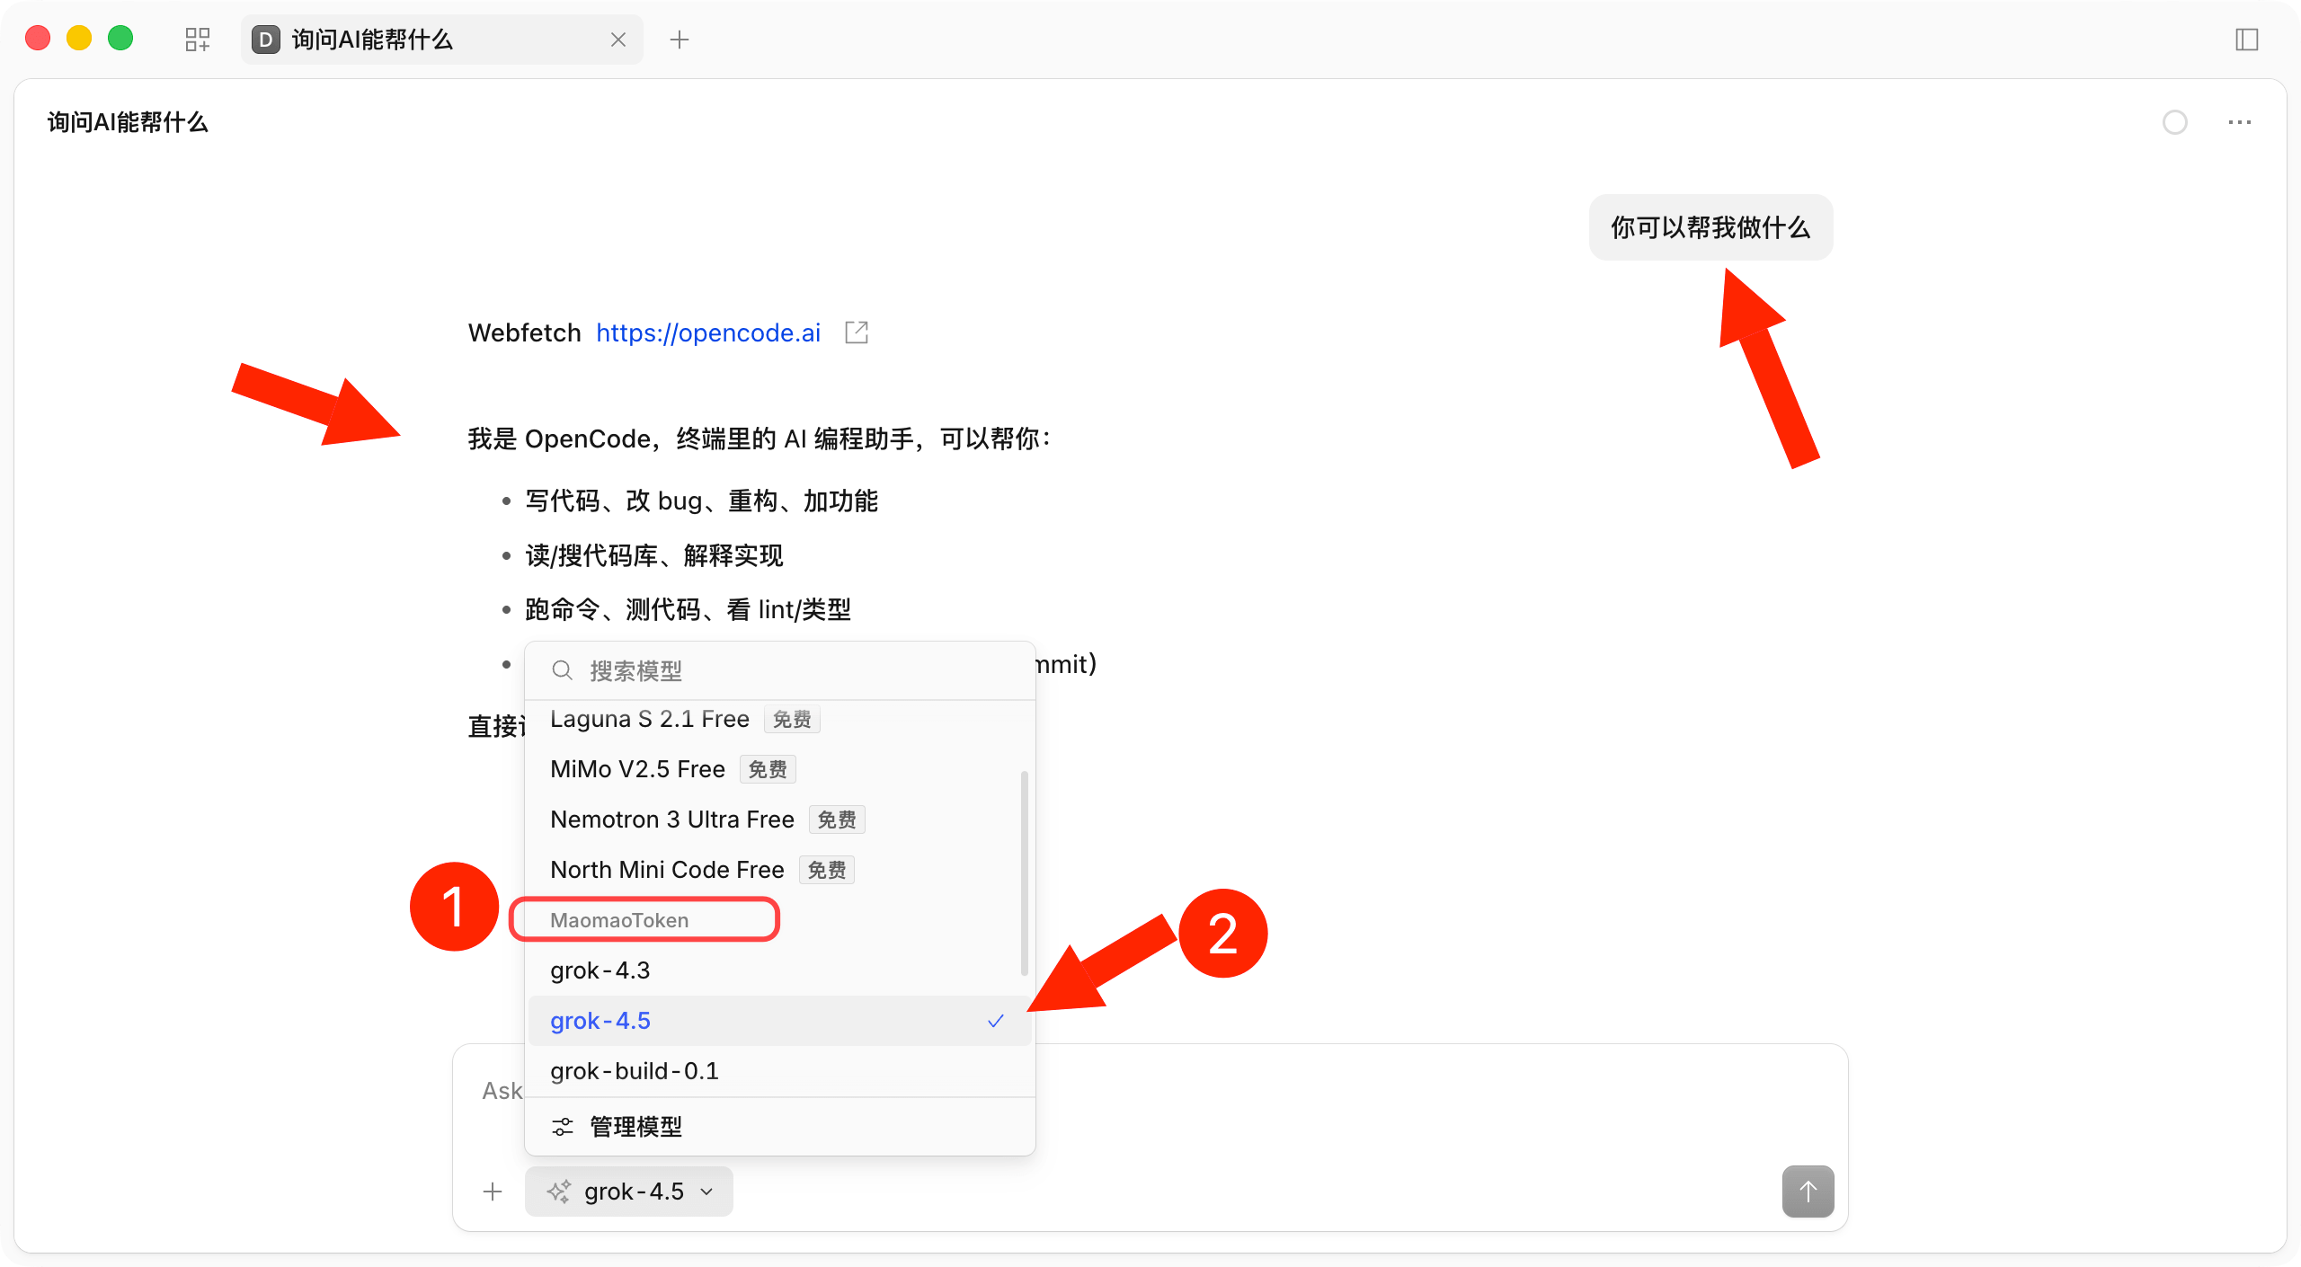Add attachment with plus icon in composer
The width and height of the screenshot is (2301, 1267).
(493, 1192)
